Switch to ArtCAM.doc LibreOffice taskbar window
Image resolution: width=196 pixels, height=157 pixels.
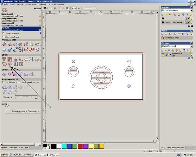21,155
